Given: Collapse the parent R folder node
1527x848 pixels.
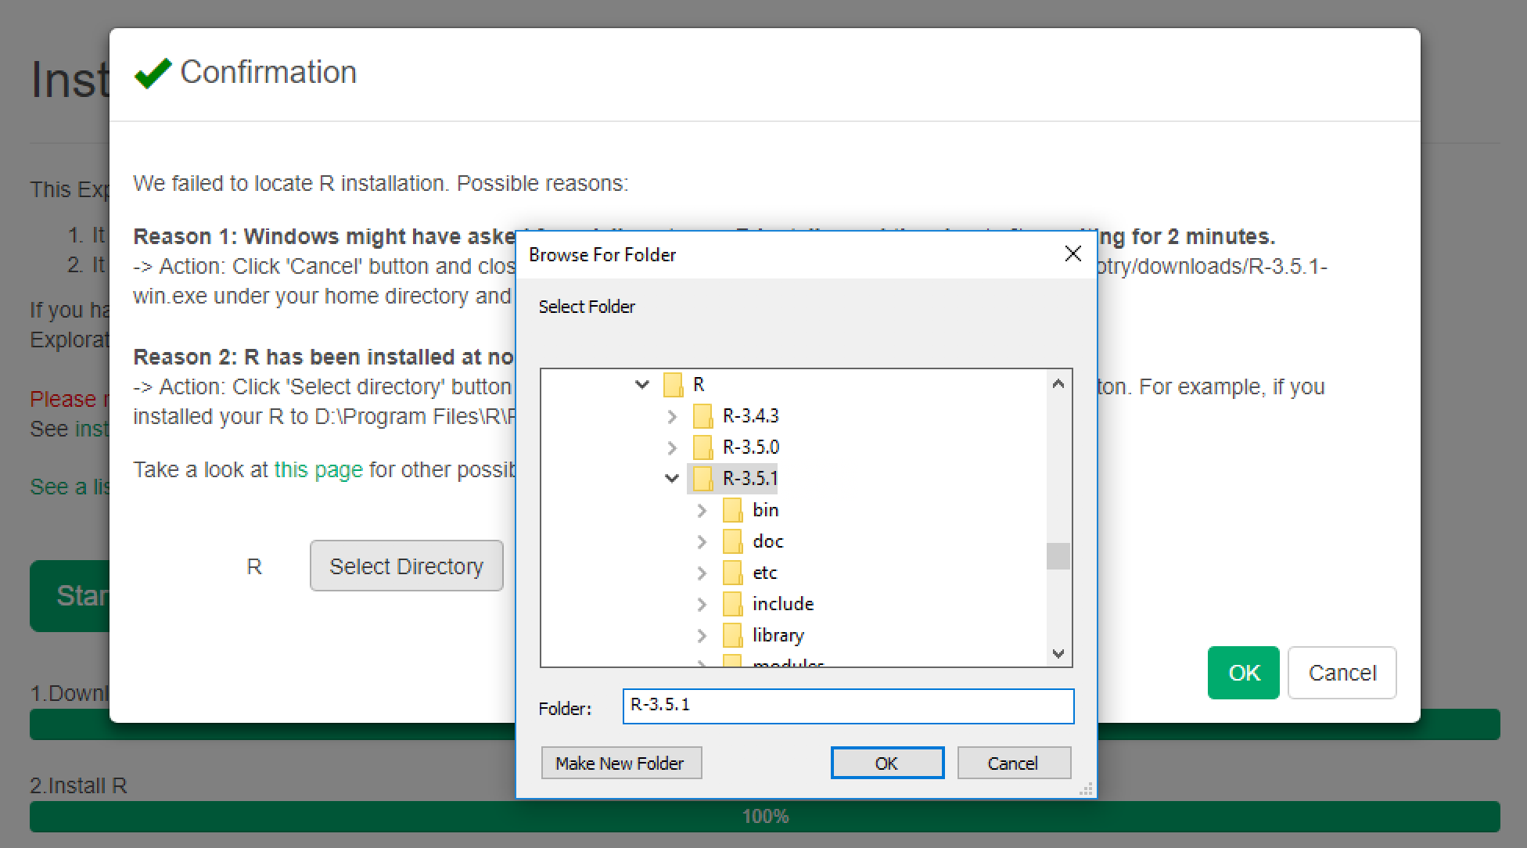Looking at the screenshot, I should (x=641, y=384).
